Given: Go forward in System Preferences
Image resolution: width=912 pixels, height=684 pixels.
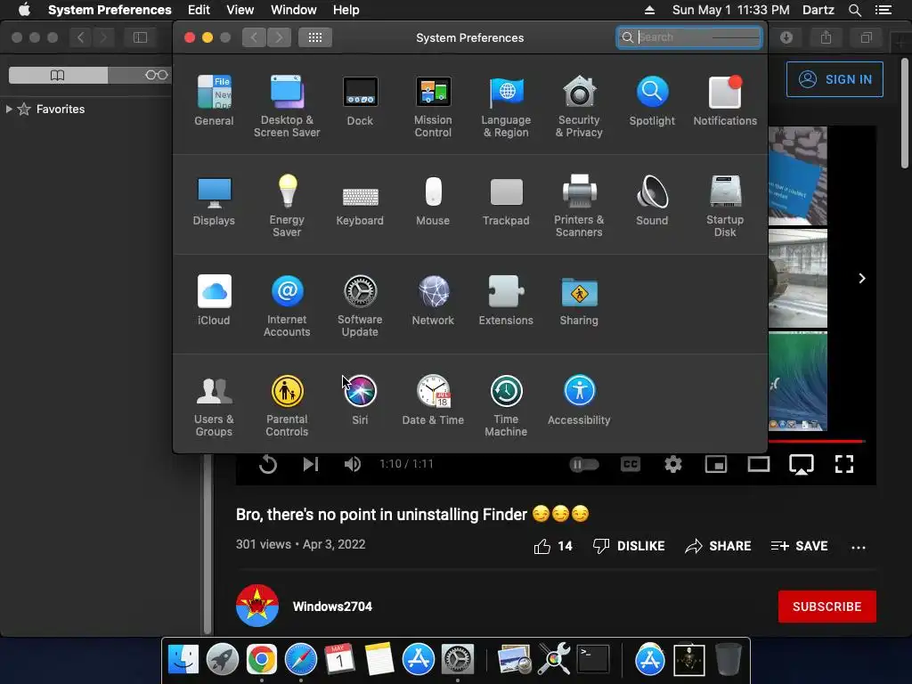Looking at the screenshot, I should 279,37.
